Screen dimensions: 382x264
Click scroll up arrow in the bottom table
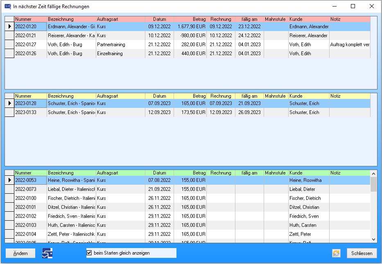(x=373, y=173)
